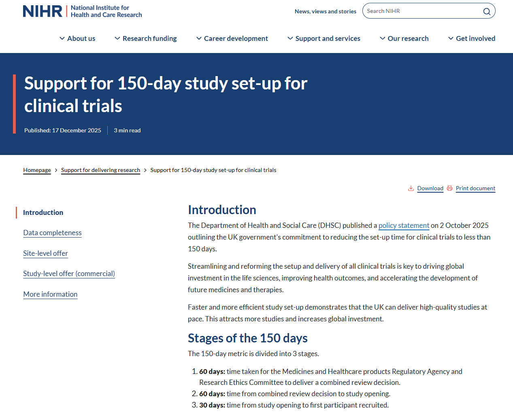Click the NIHR logo in the header
This screenshot has height=412, width=513.
(82, 11)
